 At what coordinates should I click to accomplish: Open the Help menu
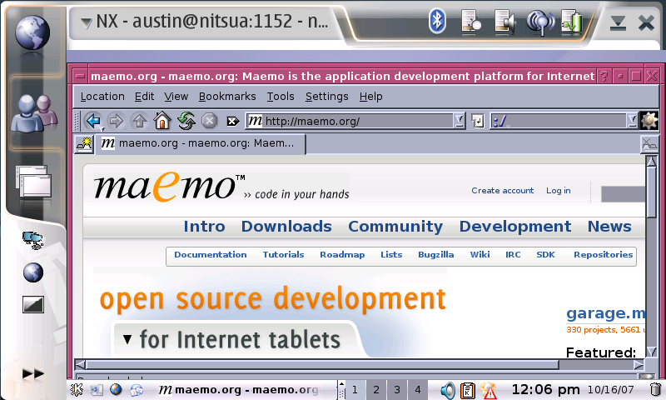[370, 97]
